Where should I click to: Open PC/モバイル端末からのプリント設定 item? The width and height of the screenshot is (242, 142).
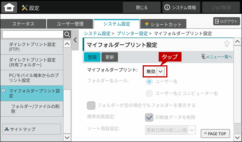tap(32, 78)
